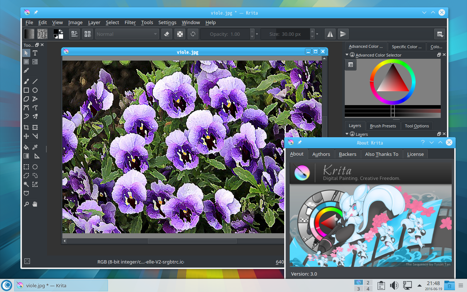Pick the Ellipse shape tool
467x292 pixels.
pyautogui.click(x=35, y=90)
